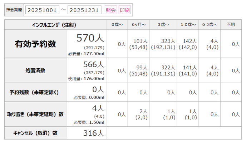The width and height of the screenshot is (246, 142).
Task: Select the 処置済数 row label
Action: pyautogui.click(x=35, y=70)
